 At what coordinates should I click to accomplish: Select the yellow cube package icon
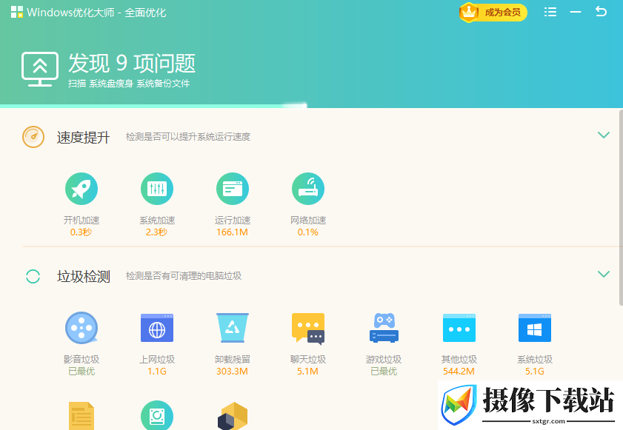click(x=233, y=416)
